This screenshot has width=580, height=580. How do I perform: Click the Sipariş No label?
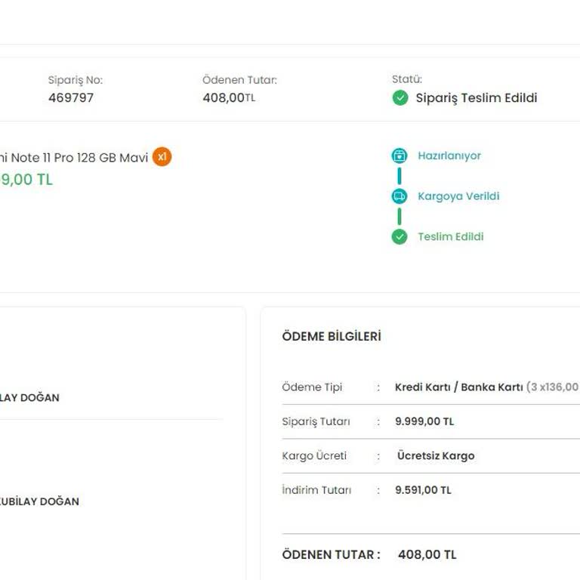coord(75,80)
